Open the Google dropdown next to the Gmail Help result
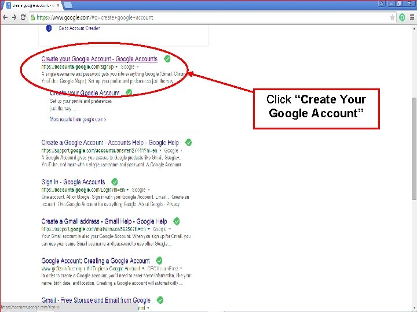 tap(162, 229)
